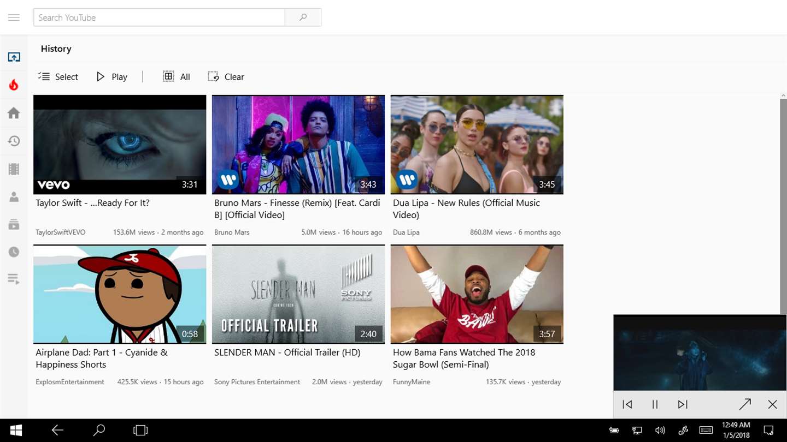Open Watch Later via the solid clock icon
This screenshot has height=442, width=787.
pyautogui.click(x=14, y=252)
